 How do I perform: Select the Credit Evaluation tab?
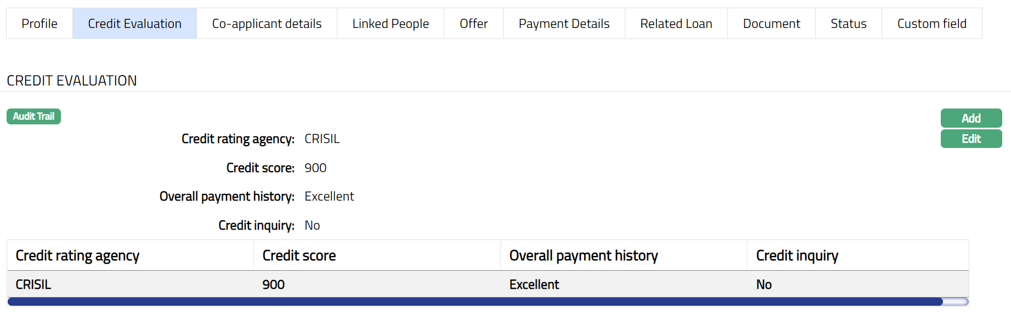tap(134, 24)
